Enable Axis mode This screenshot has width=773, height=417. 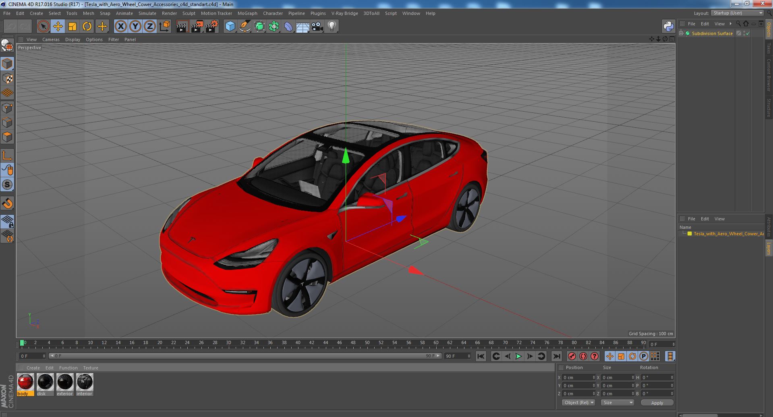tap(7, 155)
